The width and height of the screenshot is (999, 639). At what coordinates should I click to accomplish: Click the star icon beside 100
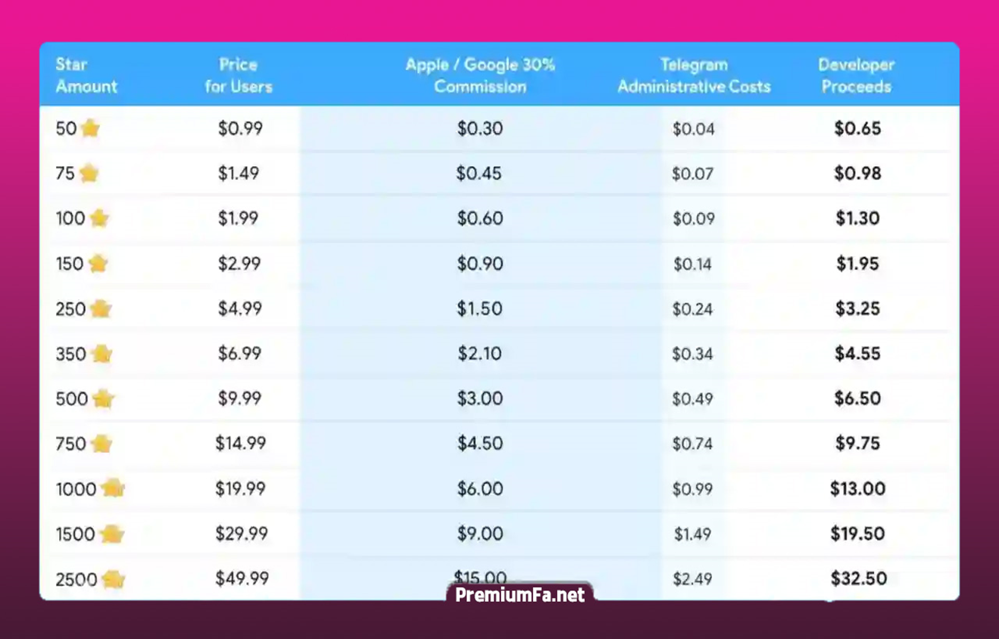(100, 218)
